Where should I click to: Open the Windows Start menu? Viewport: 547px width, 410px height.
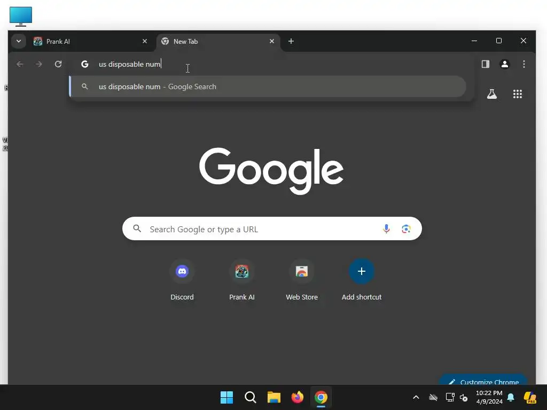(x=226, y=397)
